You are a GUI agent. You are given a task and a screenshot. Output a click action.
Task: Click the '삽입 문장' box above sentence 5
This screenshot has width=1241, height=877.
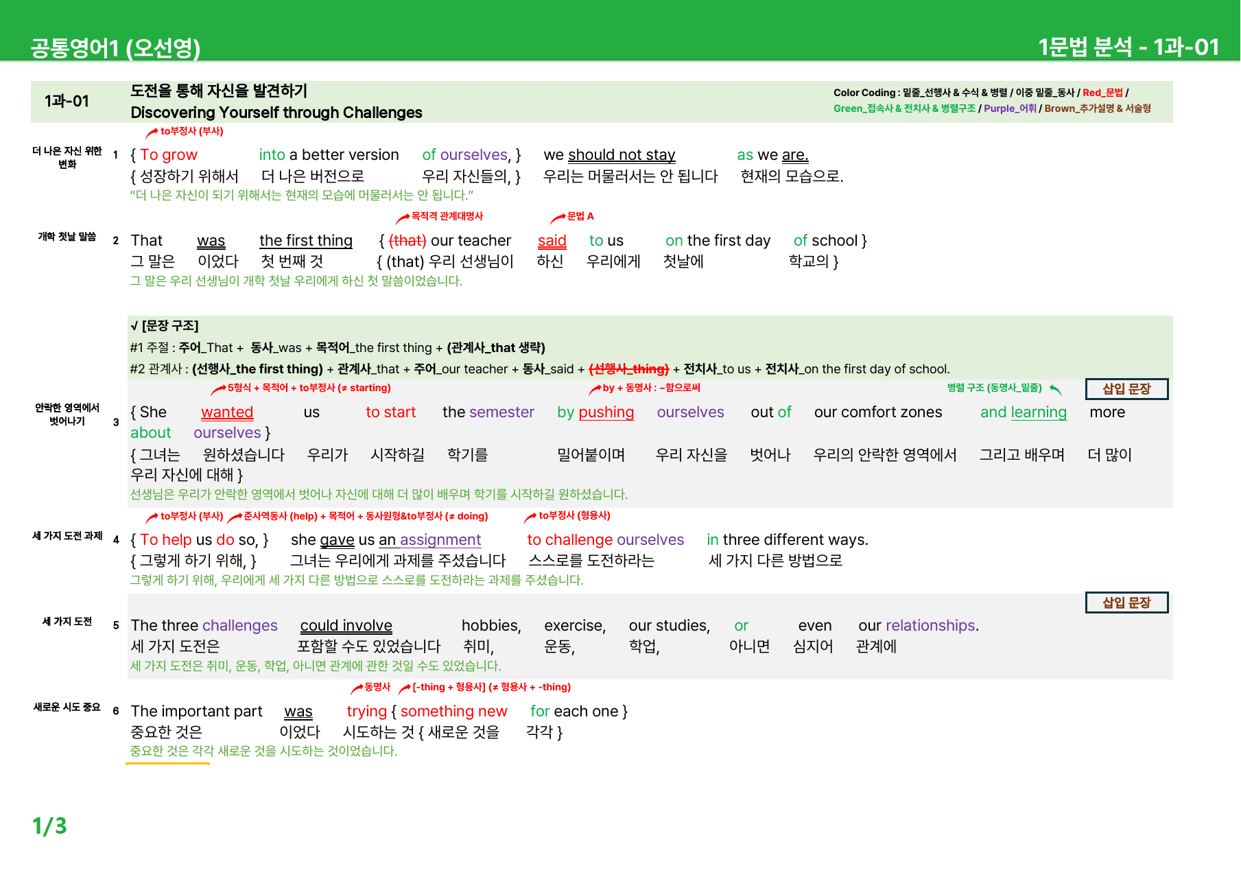click(x=1126, y=603)
